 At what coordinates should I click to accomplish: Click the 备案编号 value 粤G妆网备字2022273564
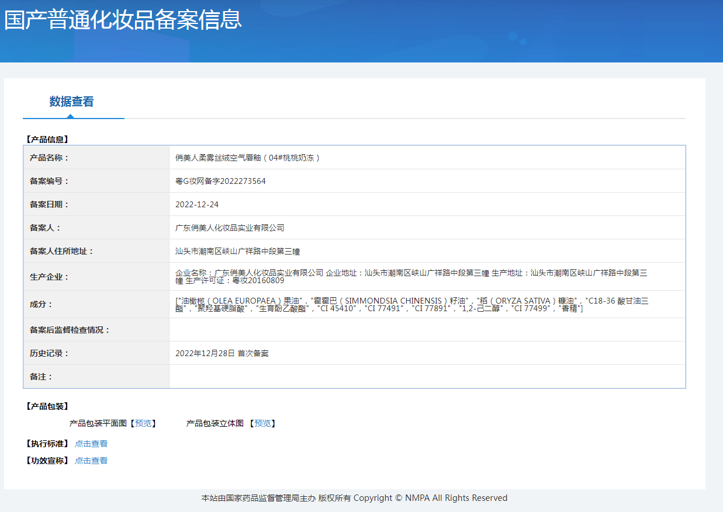220,181
